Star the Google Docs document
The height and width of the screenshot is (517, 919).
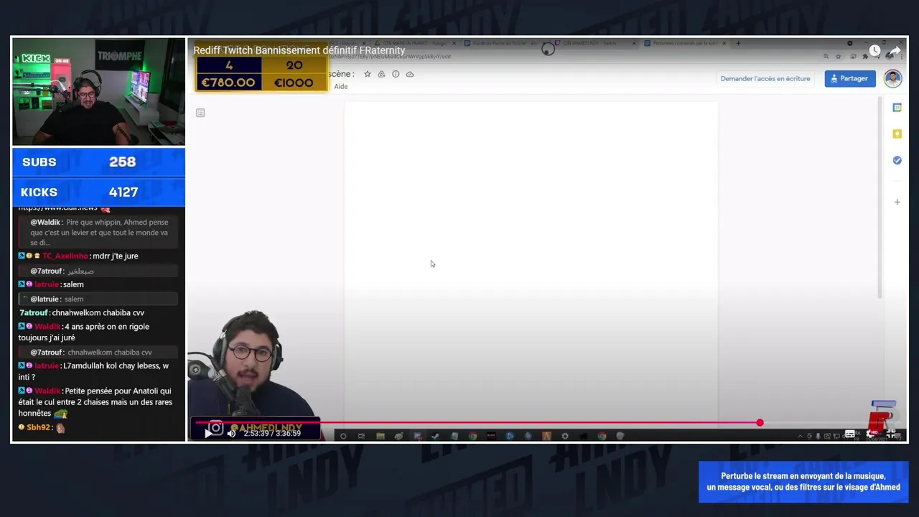click(x=367, y=74)
